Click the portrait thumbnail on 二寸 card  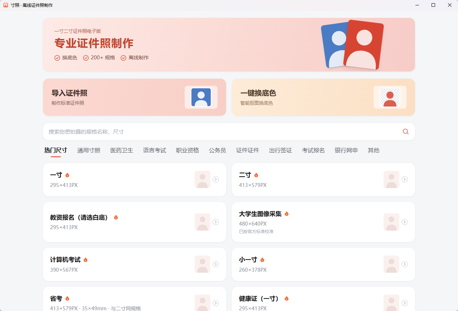[391, 179]
